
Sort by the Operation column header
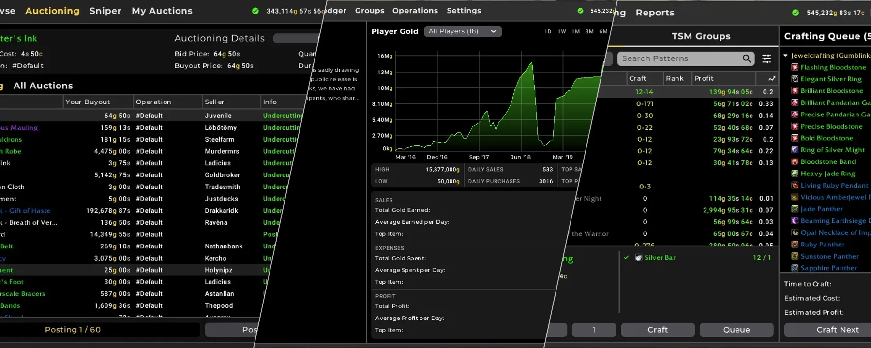tap(167, 102)
